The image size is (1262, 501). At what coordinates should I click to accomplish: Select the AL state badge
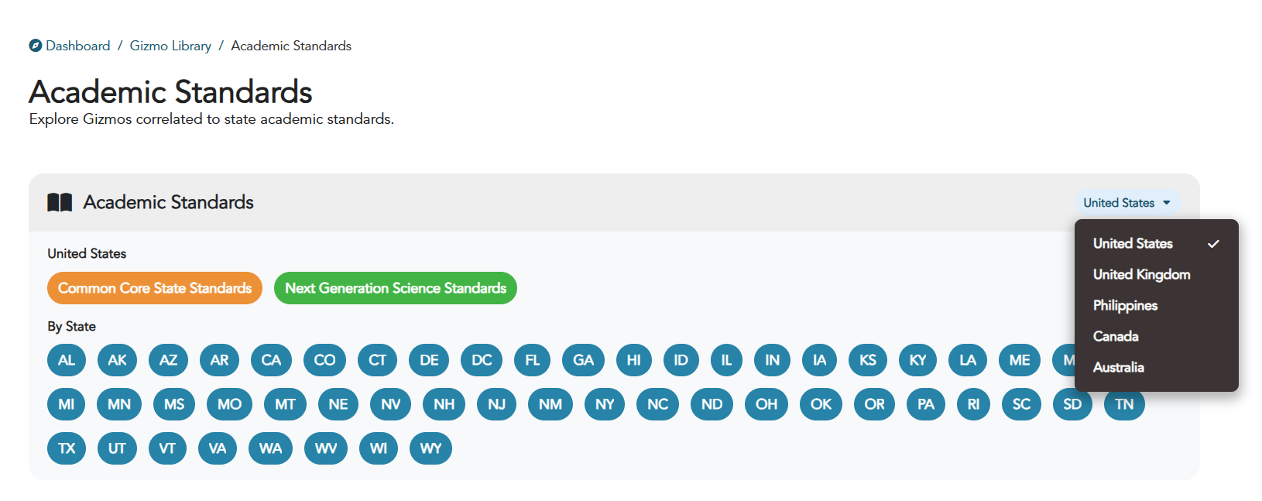click(x=67, y=360)
